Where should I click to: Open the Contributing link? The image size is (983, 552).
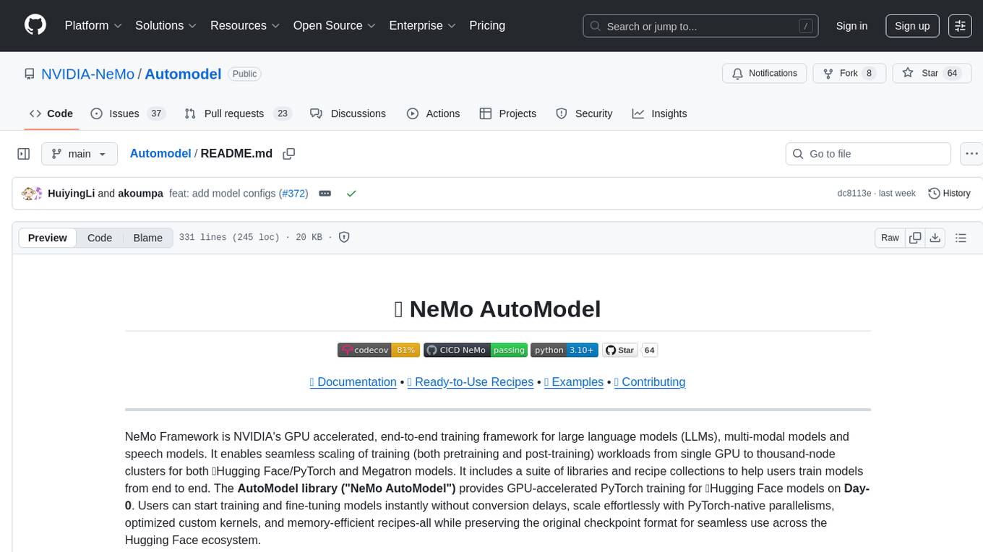point(650,381)
